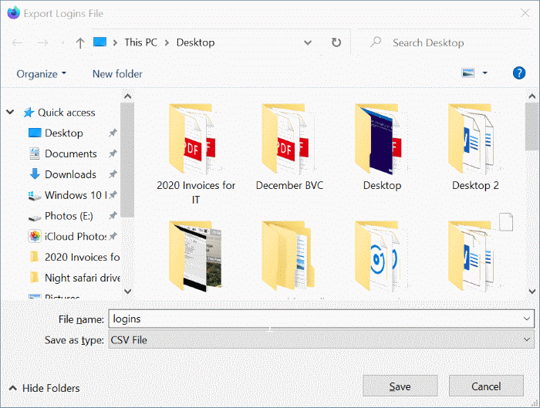This screenshot has height=408, width=540.
Task: Select the second-row folder with Edge icons
Action: coord(382,256)
